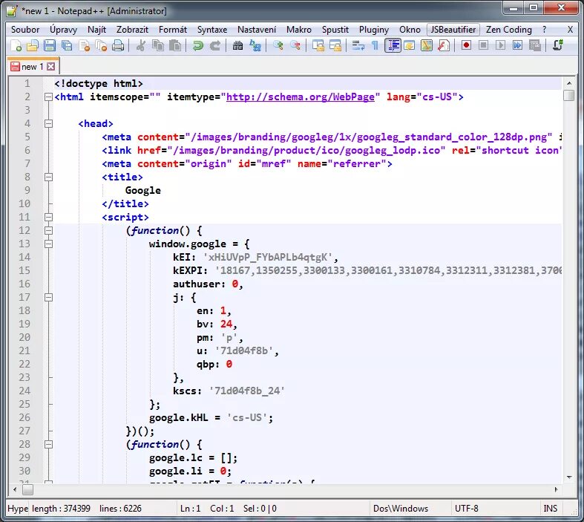Click the Print toolbar icon
This screenshot has width=584, height=522.
point(118,45)
